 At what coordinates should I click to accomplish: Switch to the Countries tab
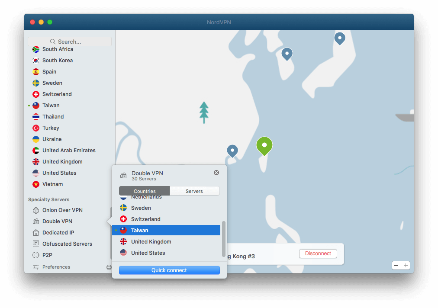click(x=144, y=191)
